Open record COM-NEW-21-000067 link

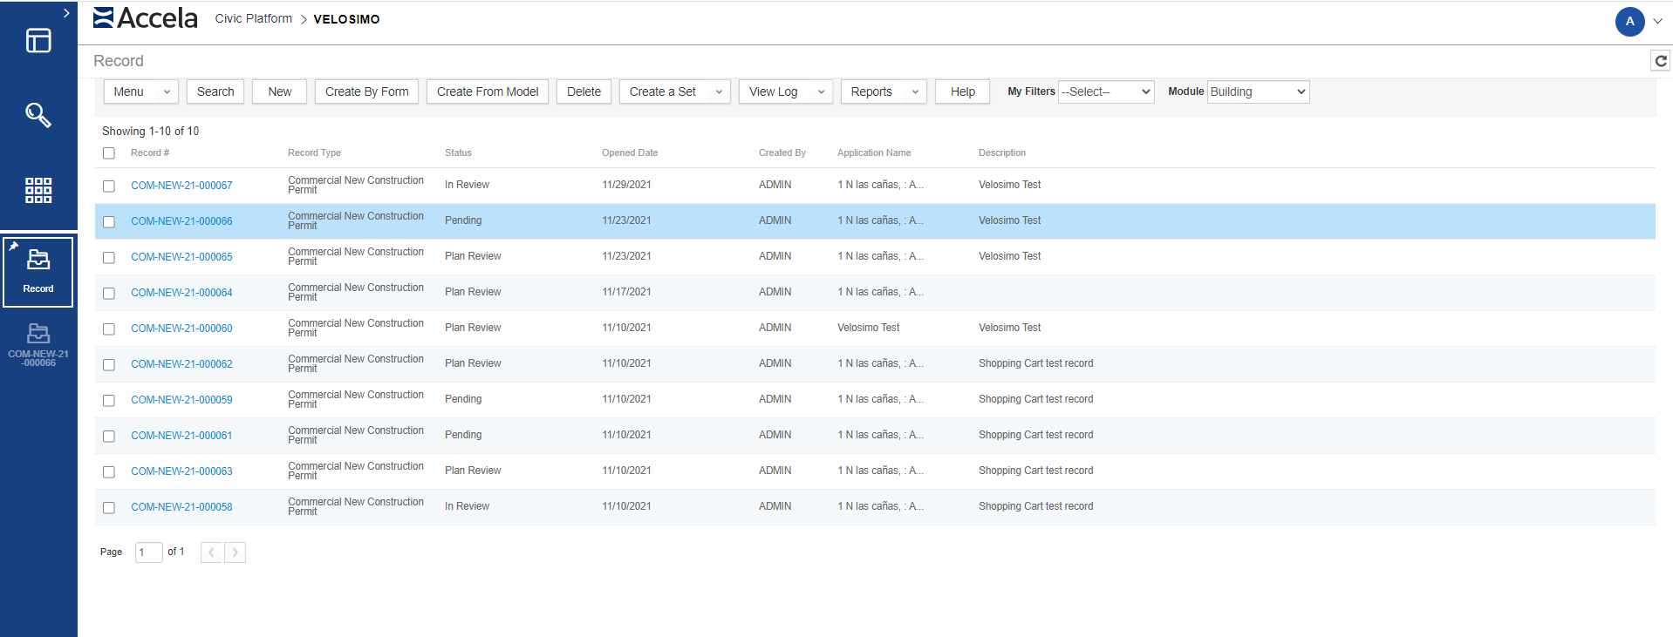coord(181,186)
